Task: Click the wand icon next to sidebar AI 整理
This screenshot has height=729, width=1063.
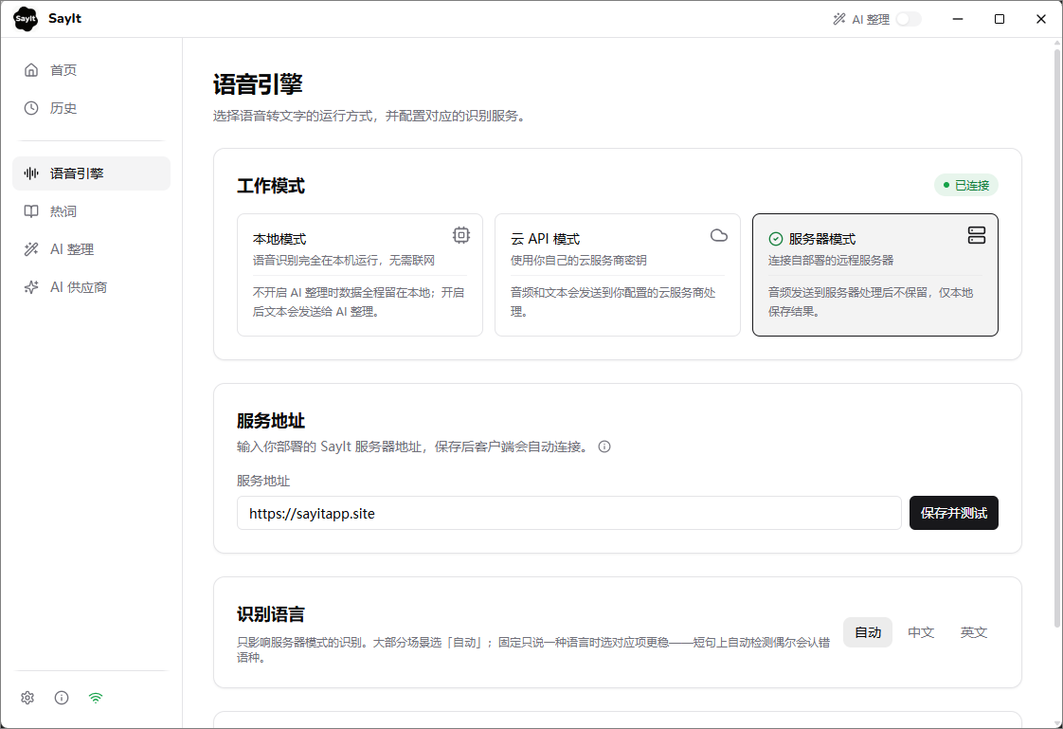Action: pos(31,249)
